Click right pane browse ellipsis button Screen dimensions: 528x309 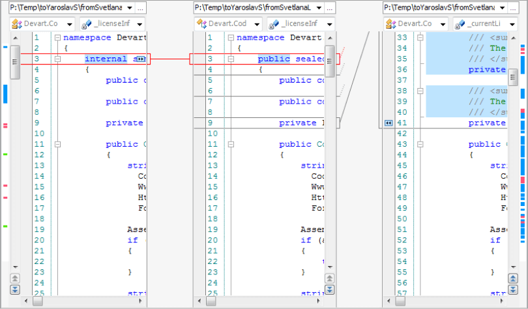click(x=513, y=8)
